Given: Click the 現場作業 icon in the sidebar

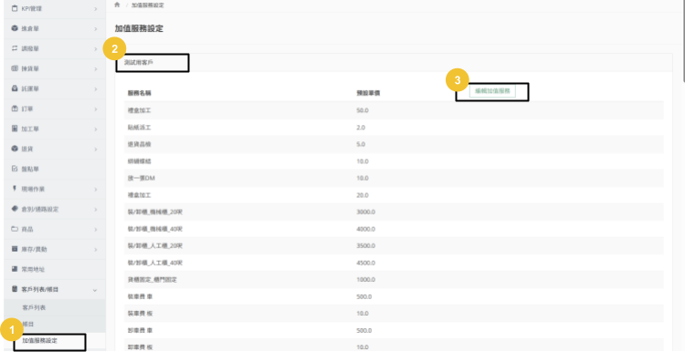Looking at the screenshot, I should (15, 189).
